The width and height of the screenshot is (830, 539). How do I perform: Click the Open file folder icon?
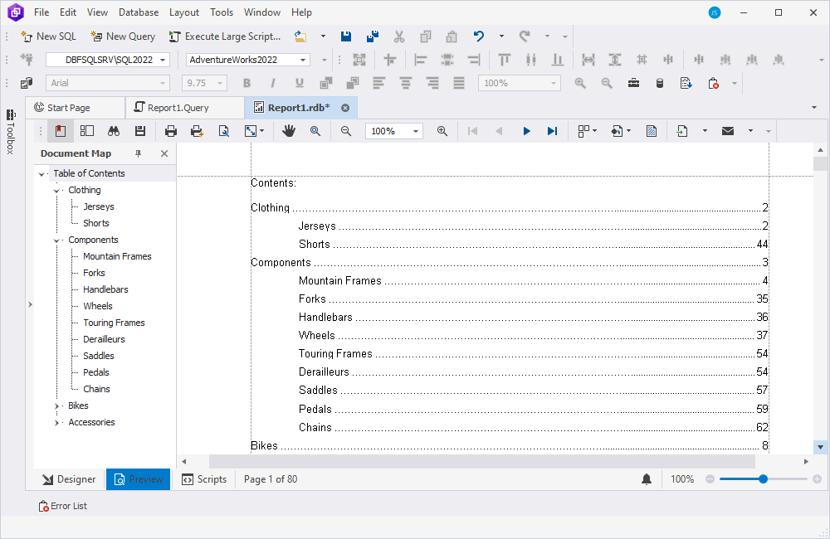pos(300,36)
